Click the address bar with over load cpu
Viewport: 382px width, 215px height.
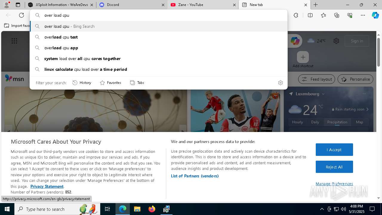pyautogui.click(x=158, y=15)
